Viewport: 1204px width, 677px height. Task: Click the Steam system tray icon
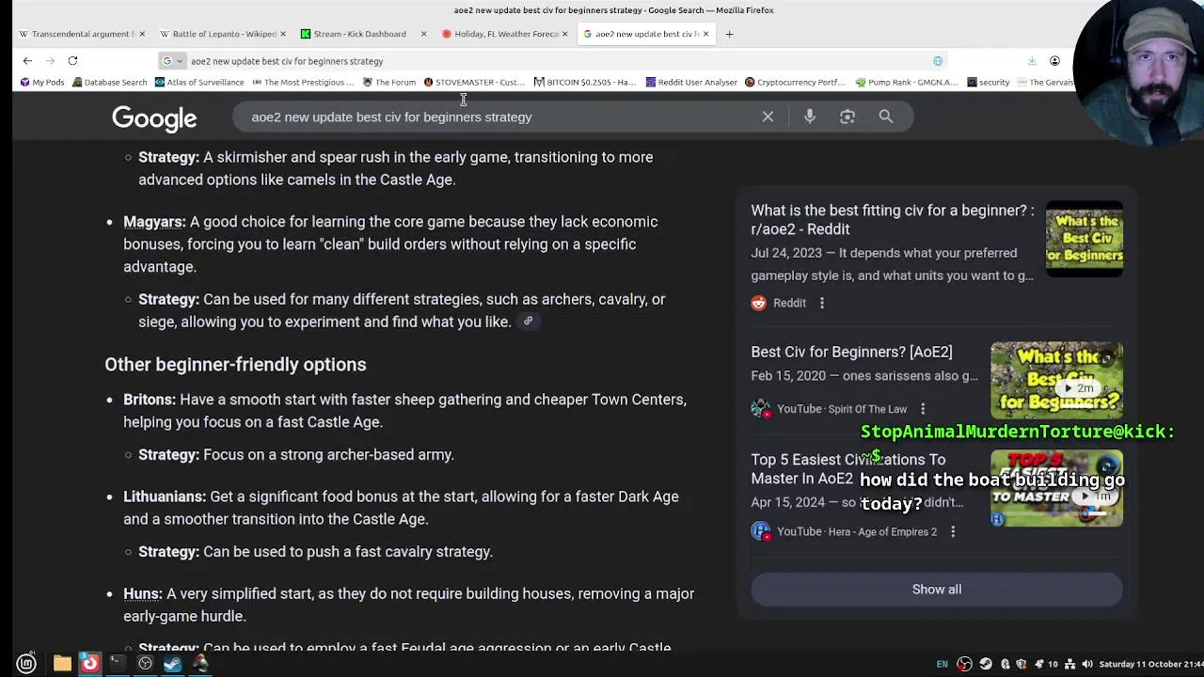coord(985,664)
